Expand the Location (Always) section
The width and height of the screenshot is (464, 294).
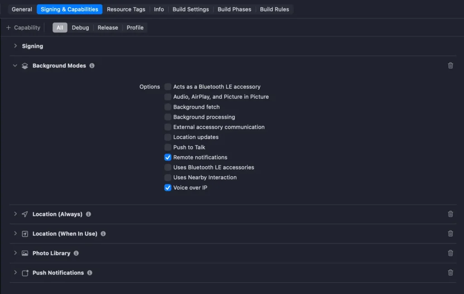[15, 214]
